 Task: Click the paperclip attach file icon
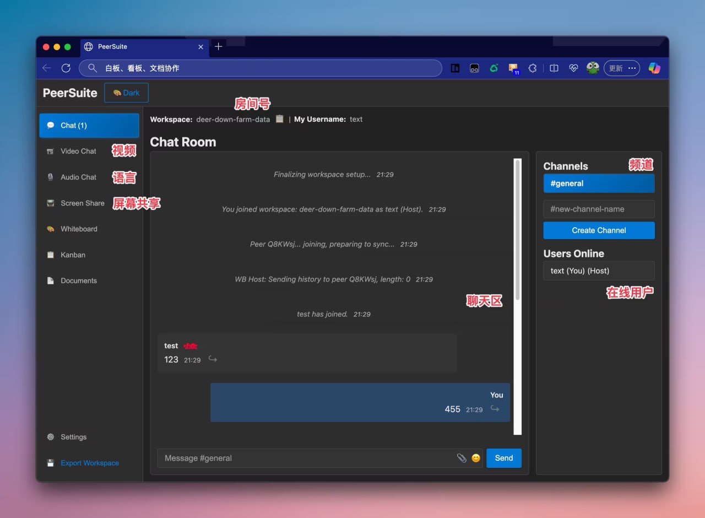(462, 458)
